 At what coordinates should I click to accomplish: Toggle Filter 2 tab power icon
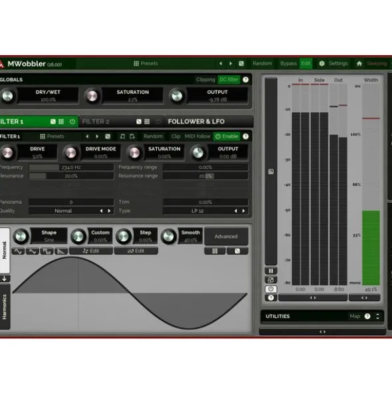pyautogui.click(x=158, y=122)
